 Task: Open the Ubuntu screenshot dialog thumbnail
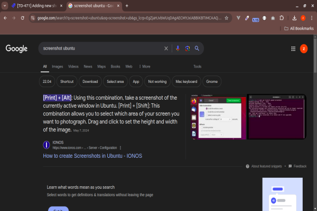(x=218, y=117)
